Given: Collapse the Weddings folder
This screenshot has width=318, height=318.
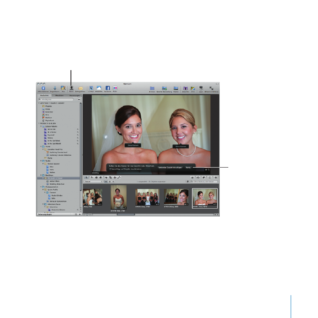Looking at the screenshot, I should pos(41,175).
